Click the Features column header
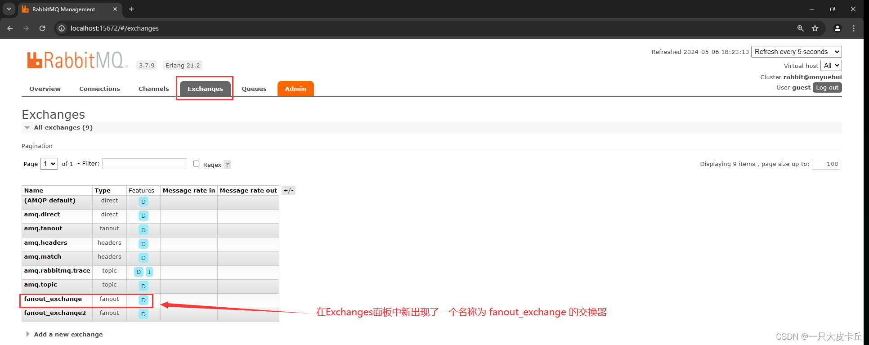This screenshot has width=869, height=345. 141,190
